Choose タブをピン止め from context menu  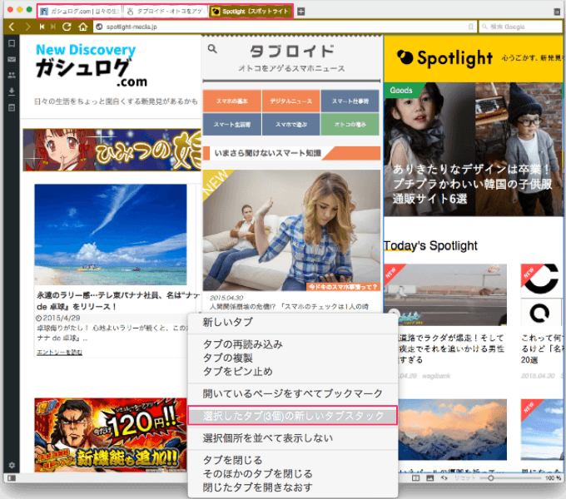[x=238, y=371]
